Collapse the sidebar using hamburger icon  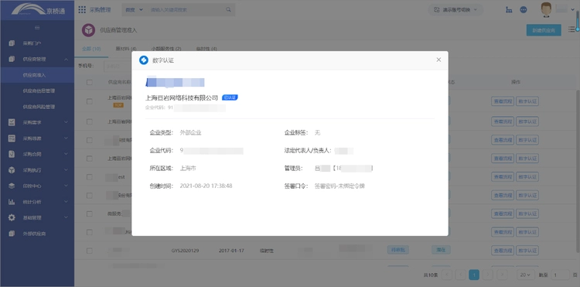37,28
